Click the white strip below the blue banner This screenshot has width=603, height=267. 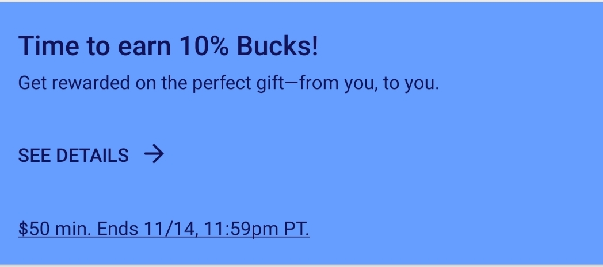[x=301, y=266]
